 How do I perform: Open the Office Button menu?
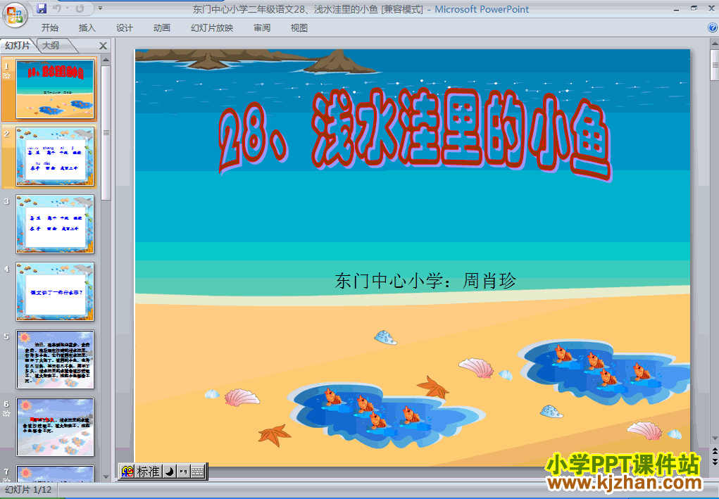click(15, 15)
